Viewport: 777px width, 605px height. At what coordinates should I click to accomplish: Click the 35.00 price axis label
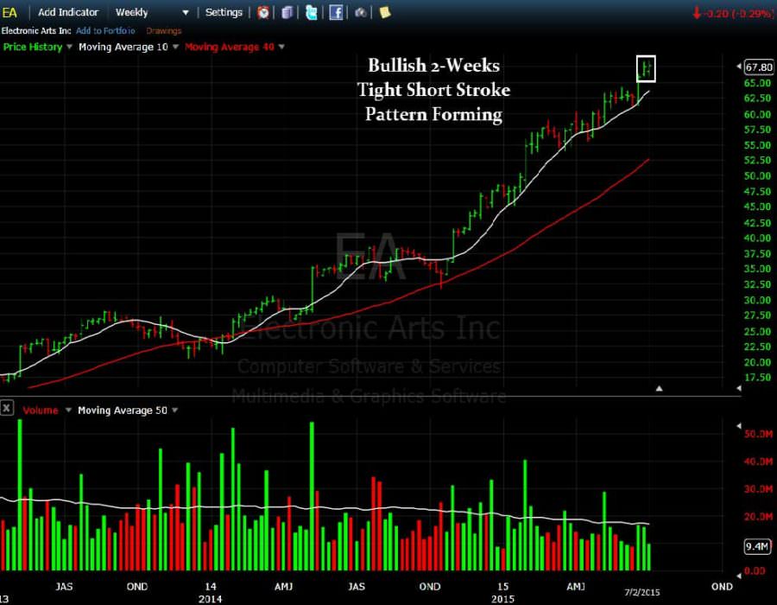pyautogui.click(x=758, y=269)
